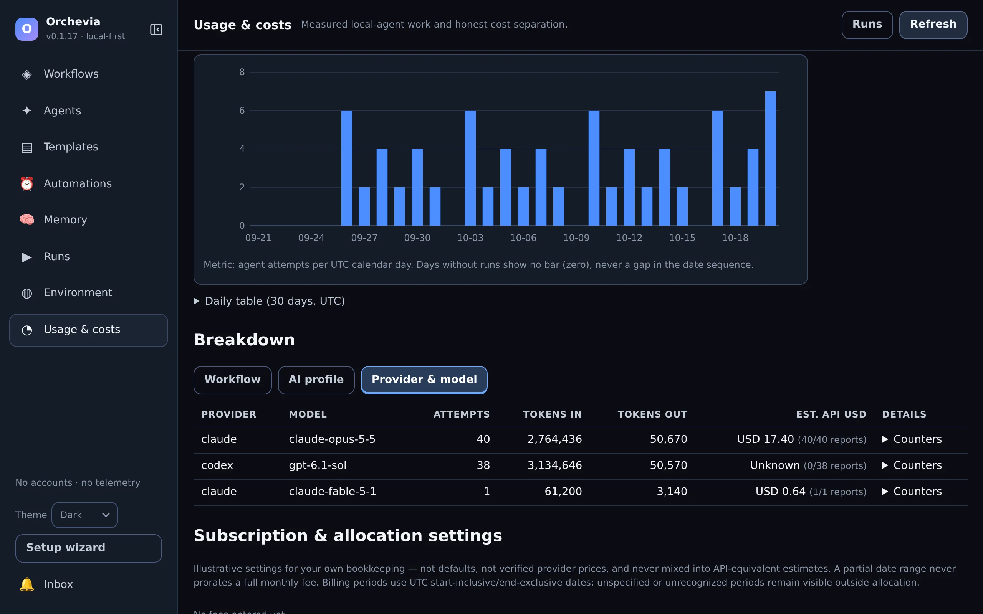The width and height of the screenshot is (983, 614).
Task: Click the Runs play icon in sidebar
Action: pos(27,257)
